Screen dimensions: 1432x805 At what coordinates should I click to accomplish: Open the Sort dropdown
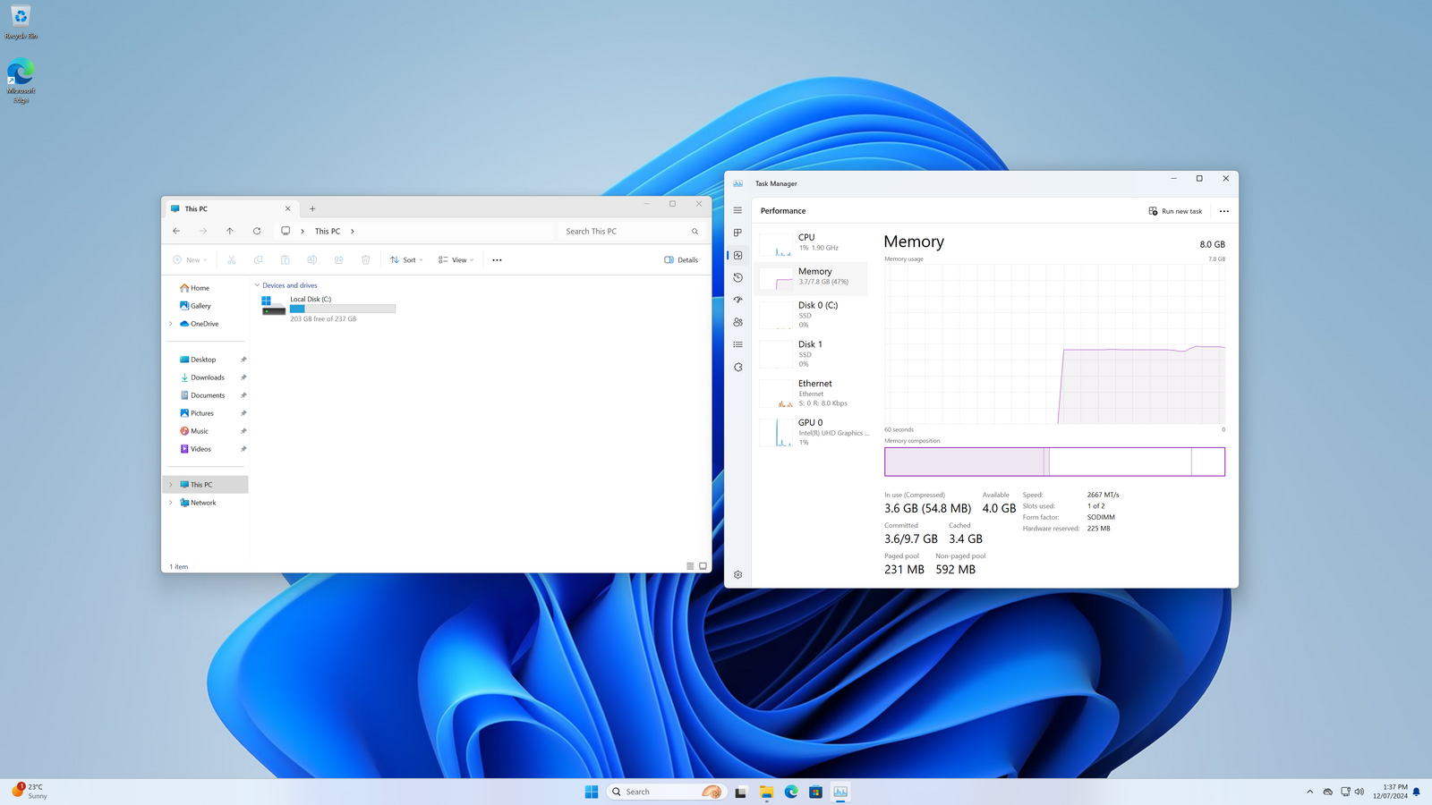(x=406, y=259)
